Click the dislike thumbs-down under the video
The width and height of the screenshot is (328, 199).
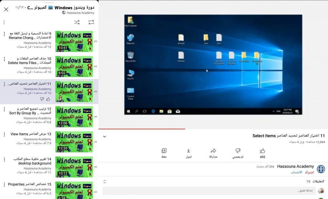238,151
